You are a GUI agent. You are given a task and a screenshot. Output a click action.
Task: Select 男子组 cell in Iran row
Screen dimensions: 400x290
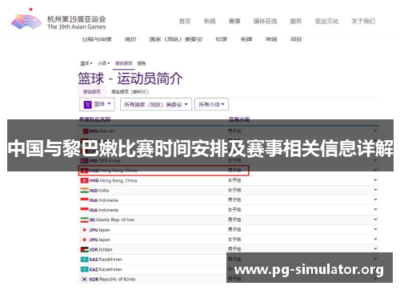(234, 220)
